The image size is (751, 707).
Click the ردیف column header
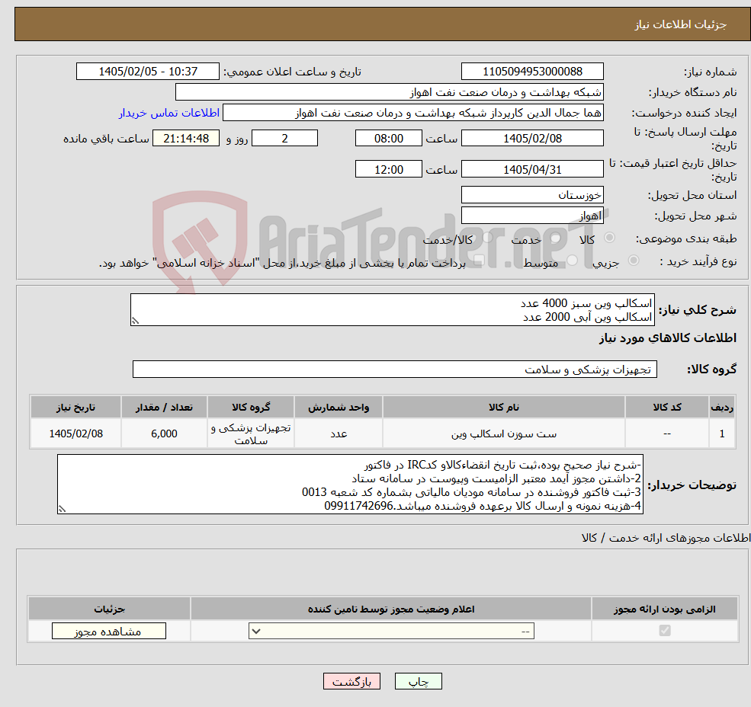pyautogui.click(x=722, y=407)
